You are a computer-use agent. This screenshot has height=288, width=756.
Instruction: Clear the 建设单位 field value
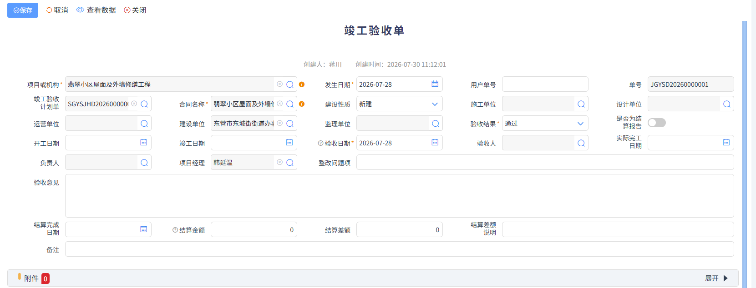pyautogui.click(x=279, y=123)
